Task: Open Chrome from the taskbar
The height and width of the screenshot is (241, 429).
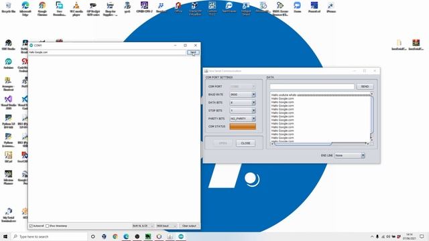Action: pos(115,236)
